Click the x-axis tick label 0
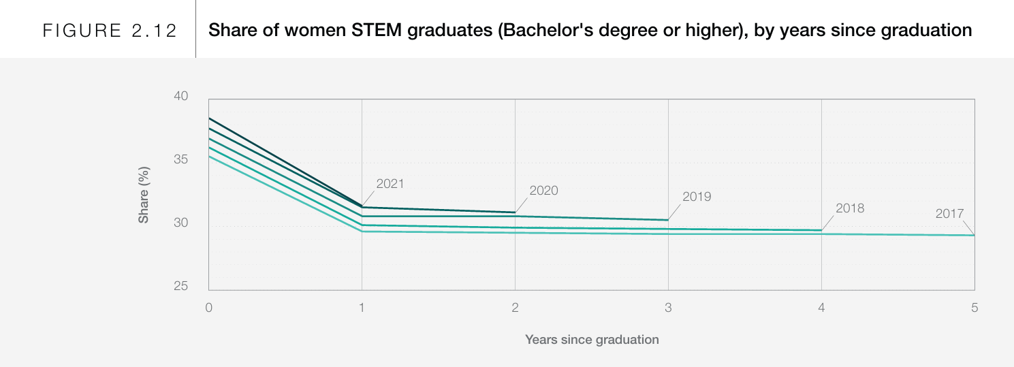The image size is (1014, 367). [209, 308]
